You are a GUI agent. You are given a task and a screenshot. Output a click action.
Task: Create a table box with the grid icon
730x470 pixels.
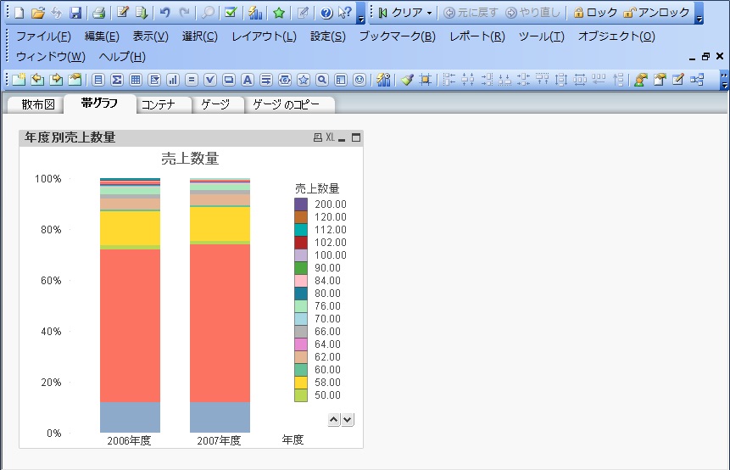[x=136, y=80]
